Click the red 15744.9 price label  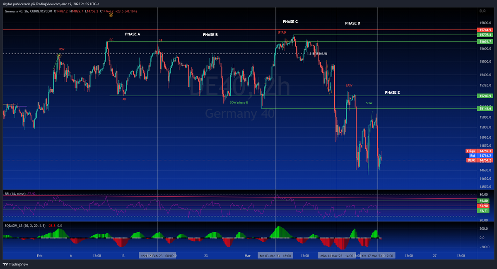pos(485,30)
